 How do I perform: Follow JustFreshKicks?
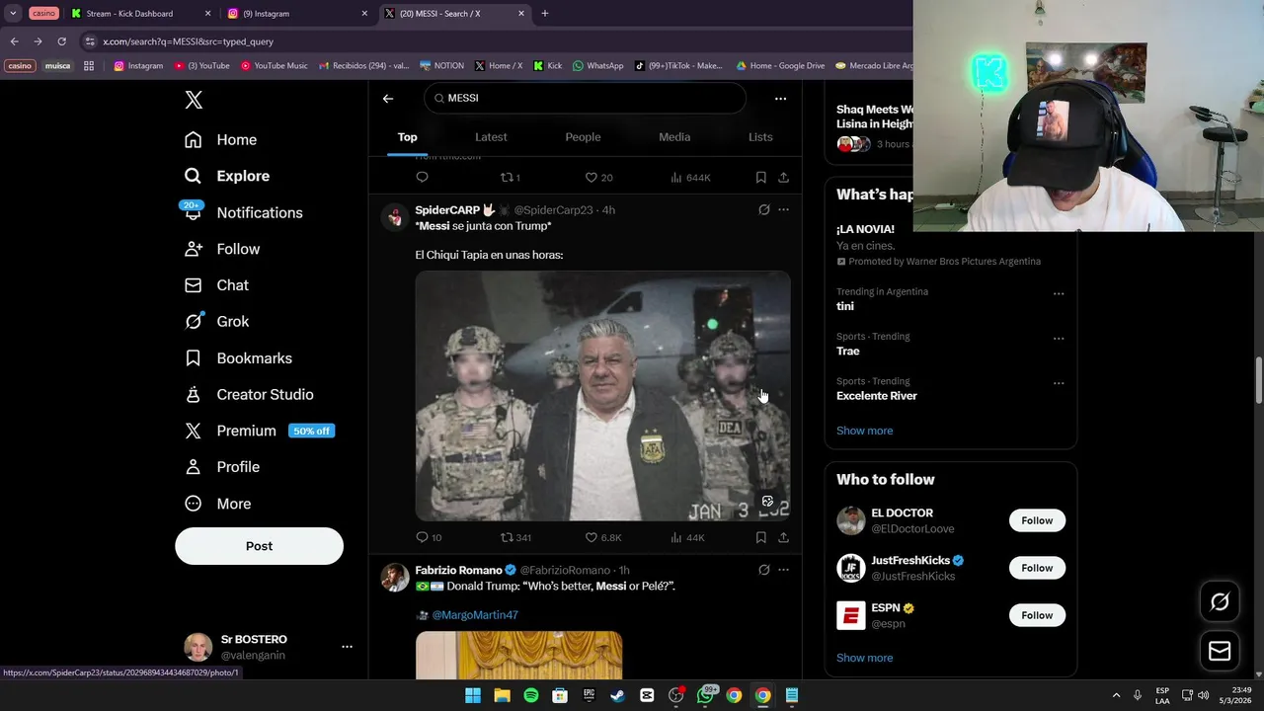point(1037,568)
